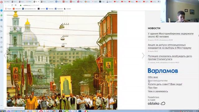The image size is (199, 112).
Task: Open the Lamoda bookmark
Action: [x=41, y=9]
